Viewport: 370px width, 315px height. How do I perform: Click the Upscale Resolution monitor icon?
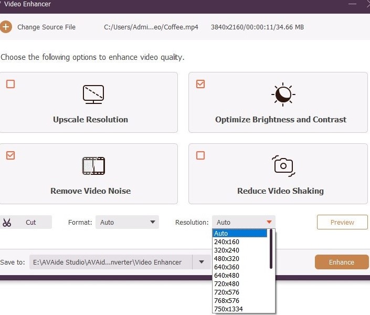[x=93, y=94]
